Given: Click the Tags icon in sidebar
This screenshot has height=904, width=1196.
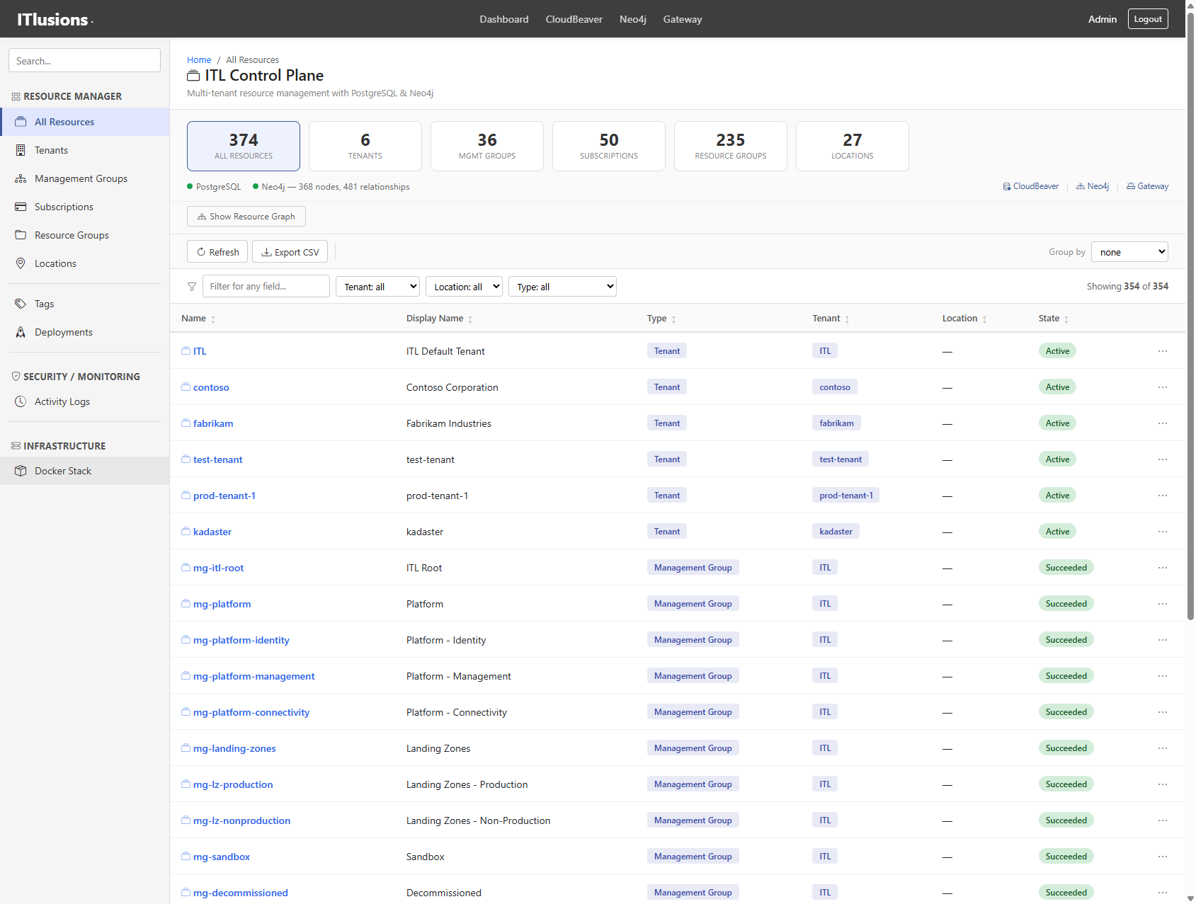Looking at the screenshot, I should [x=21, y=304].
